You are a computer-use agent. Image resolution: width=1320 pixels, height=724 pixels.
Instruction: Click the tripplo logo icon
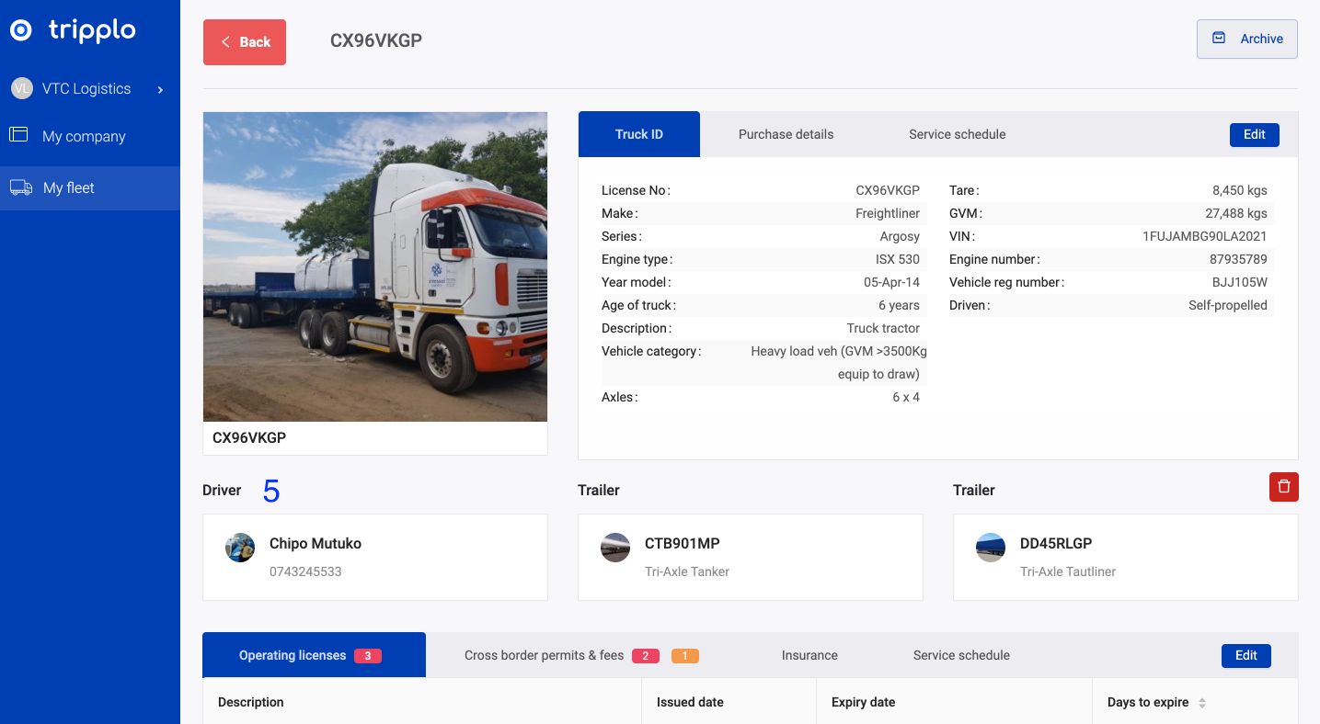pyautogui.click(x=21, y=30)
